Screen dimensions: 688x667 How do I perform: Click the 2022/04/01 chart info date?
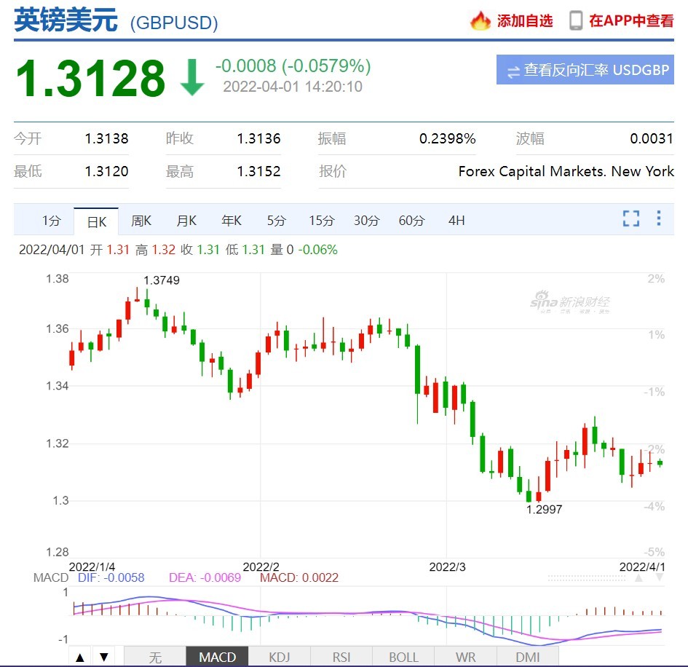(52, 250)
